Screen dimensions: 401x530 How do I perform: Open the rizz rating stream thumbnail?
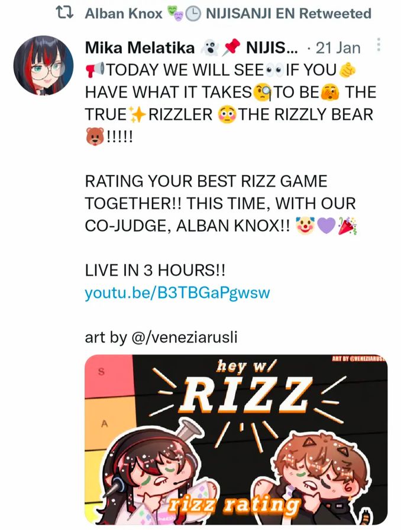pos(236,440)
